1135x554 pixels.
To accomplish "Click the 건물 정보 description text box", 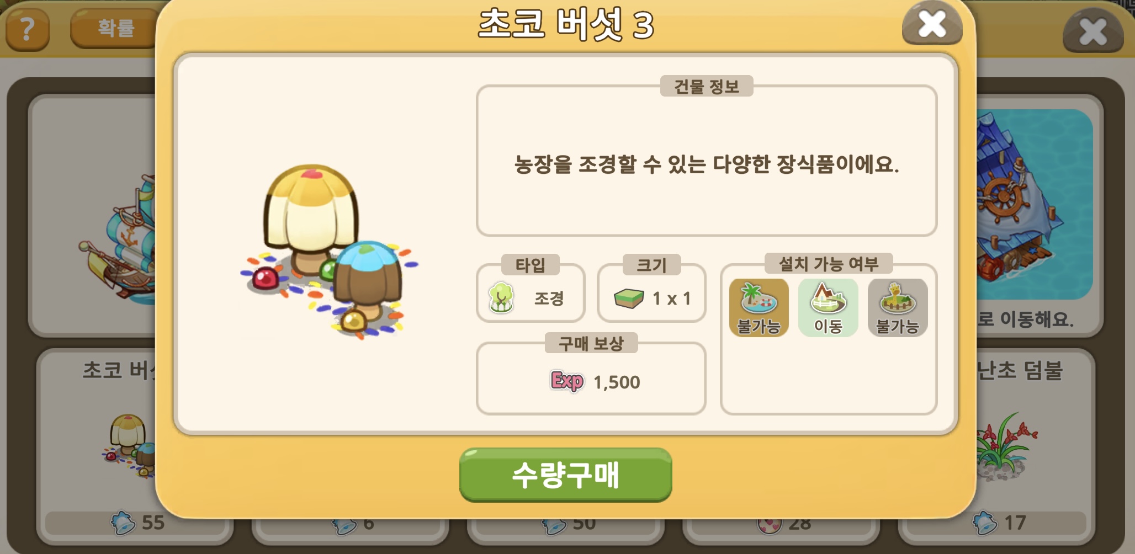I will tap(707, 160).
